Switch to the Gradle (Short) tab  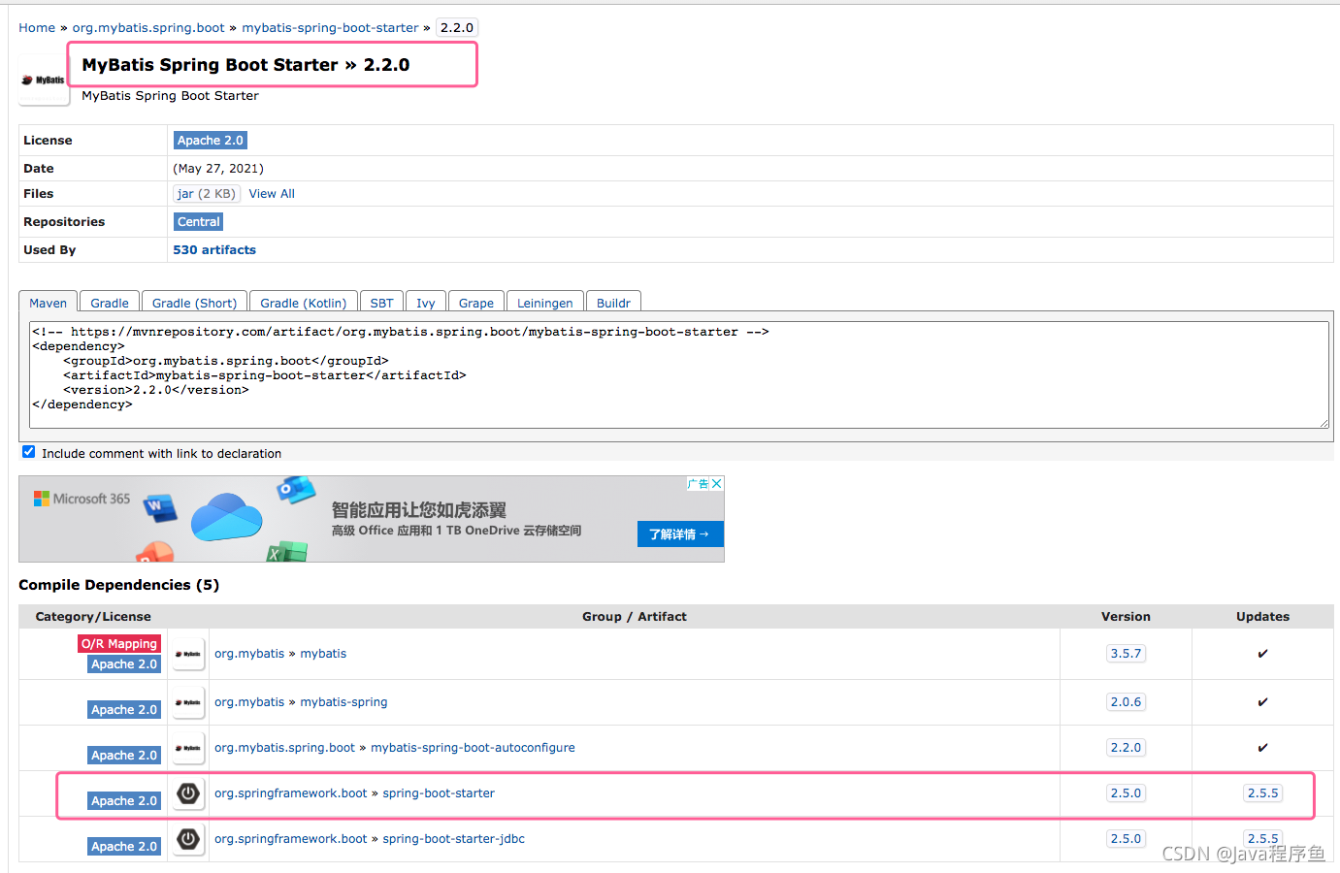click(x=194, y=303)
